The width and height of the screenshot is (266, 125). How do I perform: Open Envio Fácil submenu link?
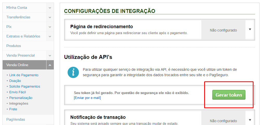17,92
